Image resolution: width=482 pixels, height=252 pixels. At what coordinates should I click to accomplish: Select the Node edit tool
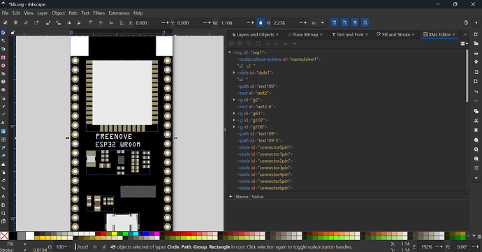point(3,40)
